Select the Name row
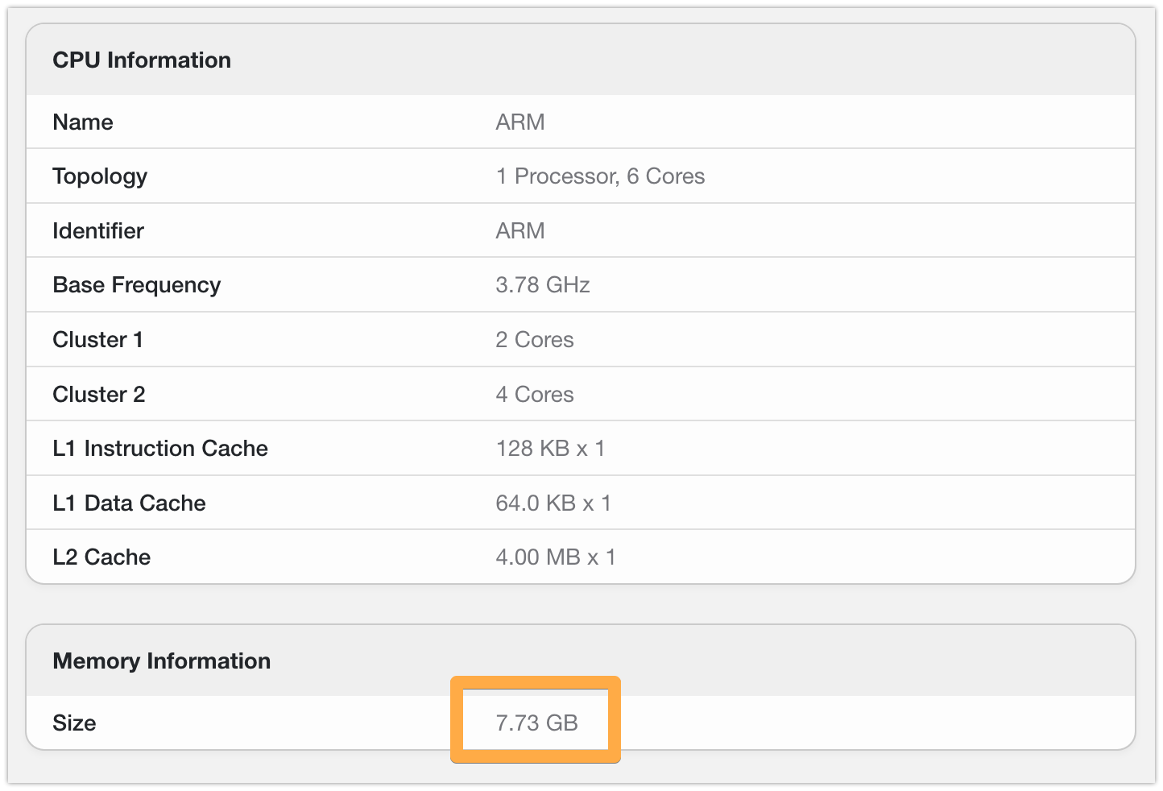Viewport: 1163px width, 791px height. coord(83,122)
